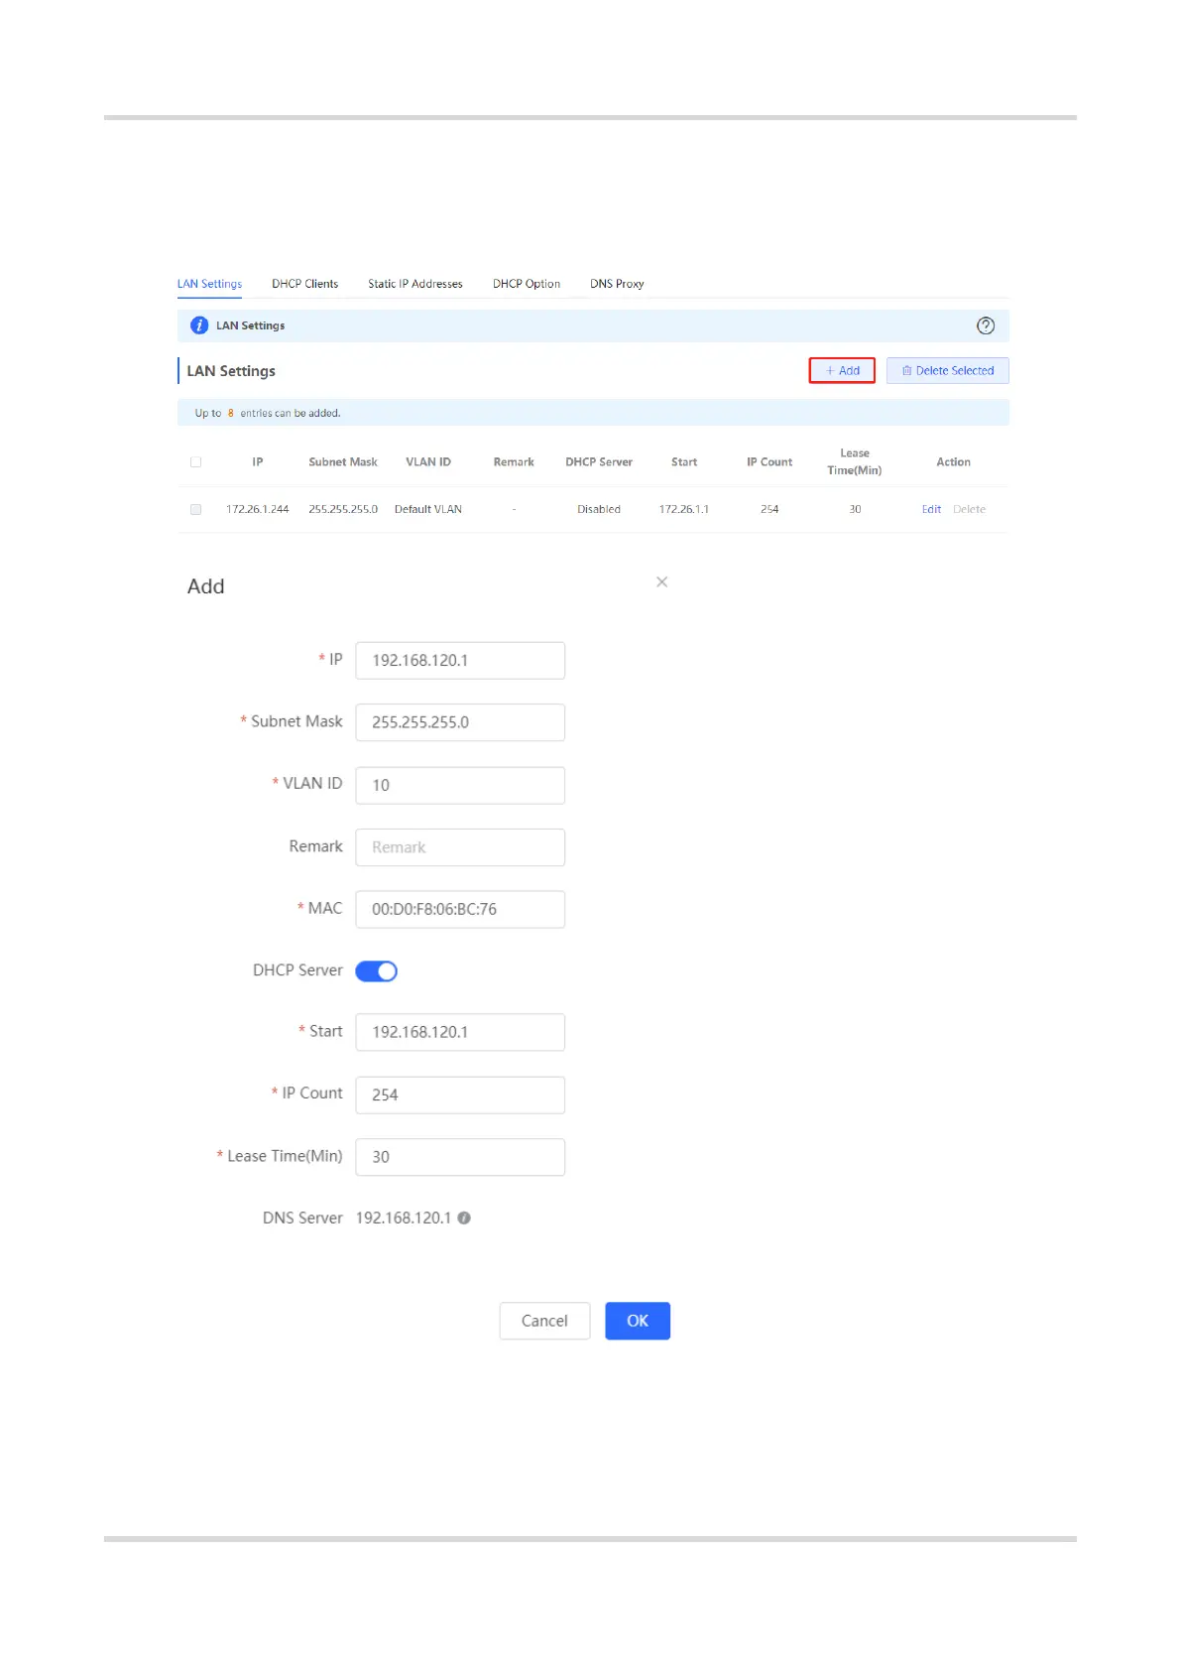Confirm with the OK button
This screenshot has width=1181, height=1671.
coord(638,1321)
